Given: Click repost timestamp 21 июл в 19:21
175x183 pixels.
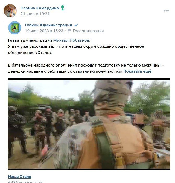Looking at the screenshot, I should (x=35, y=14).
